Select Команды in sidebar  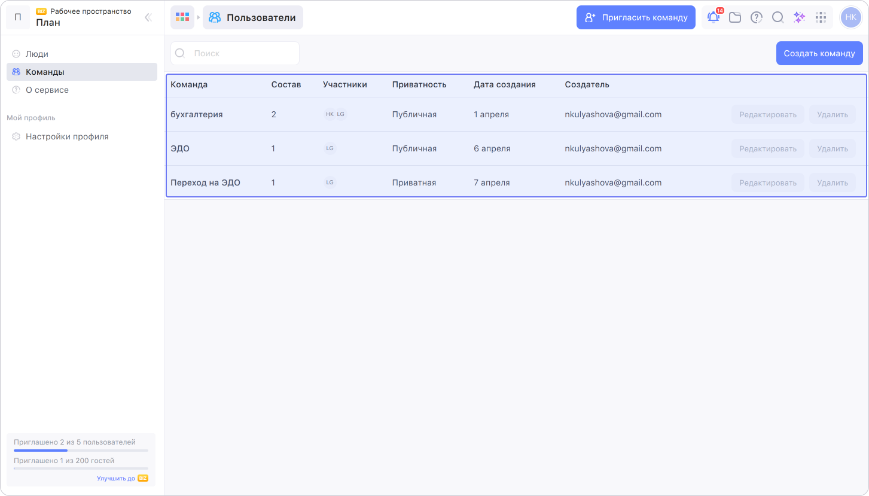tap(45, 72)
